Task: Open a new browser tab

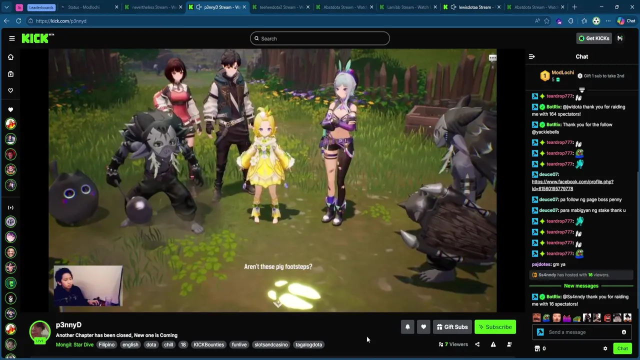Action: [x=574, y=7]
